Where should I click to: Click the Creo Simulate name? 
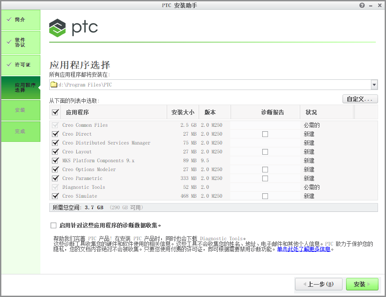(x=79, y=196)
